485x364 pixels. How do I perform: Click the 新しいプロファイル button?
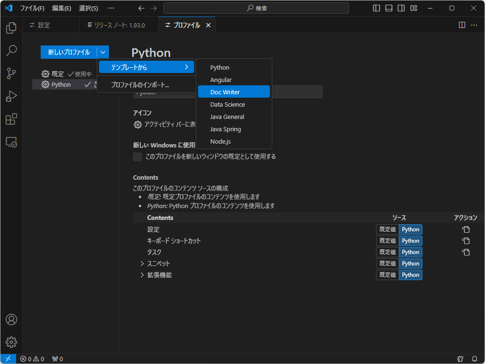(69, 52)
